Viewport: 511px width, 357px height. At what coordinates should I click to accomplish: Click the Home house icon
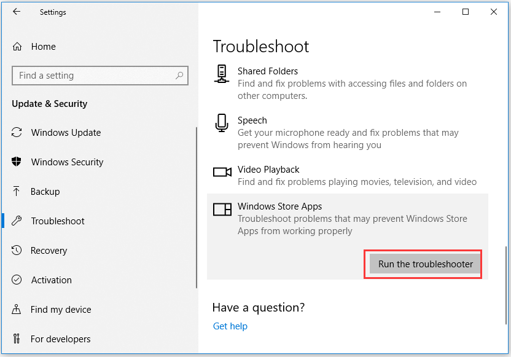18,46
